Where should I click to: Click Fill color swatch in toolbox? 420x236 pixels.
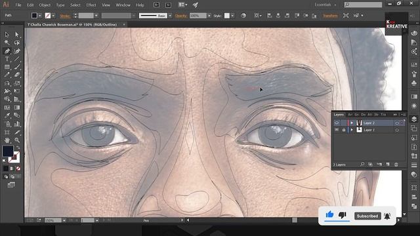coord(8,151)
